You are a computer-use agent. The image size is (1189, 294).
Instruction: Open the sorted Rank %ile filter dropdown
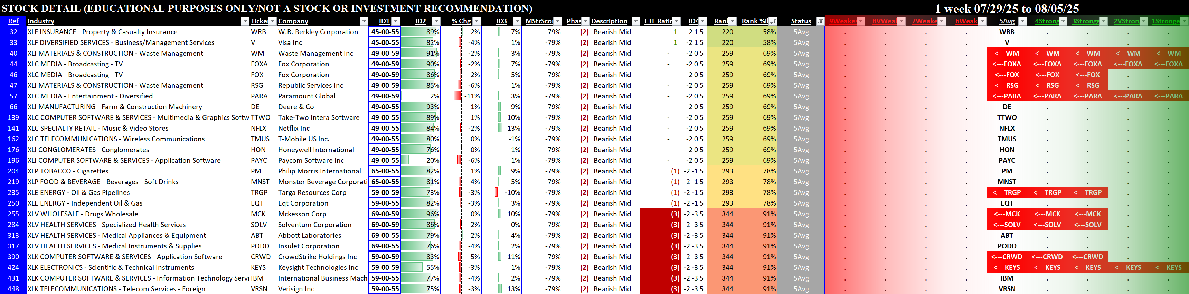tap(773, 21)
